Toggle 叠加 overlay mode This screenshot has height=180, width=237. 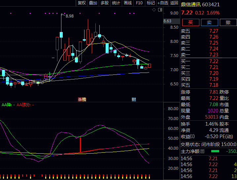pos(93,3)
